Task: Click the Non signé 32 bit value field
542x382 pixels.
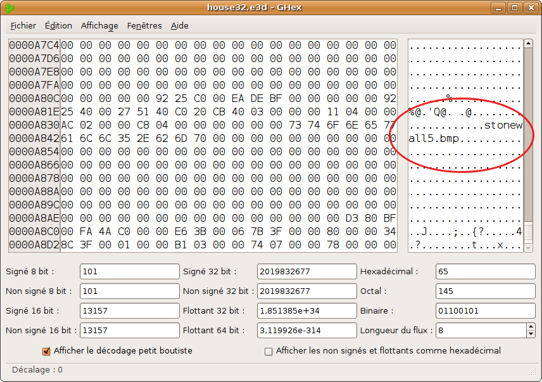Action: tap(307, 291)
